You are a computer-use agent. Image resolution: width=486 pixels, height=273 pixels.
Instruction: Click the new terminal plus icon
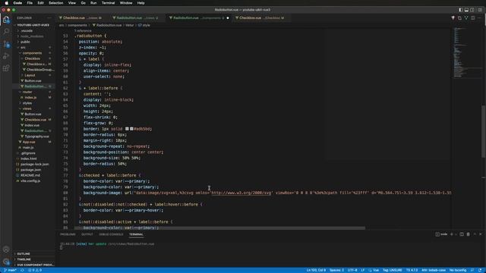click(451, 234)
